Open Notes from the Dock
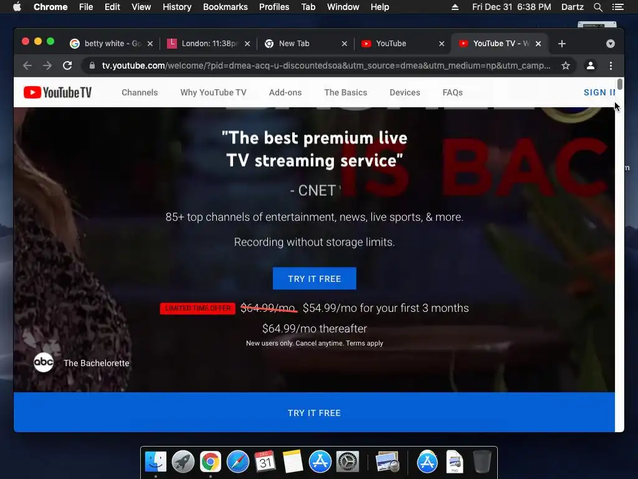638x479 pixels. click(293, 462)
